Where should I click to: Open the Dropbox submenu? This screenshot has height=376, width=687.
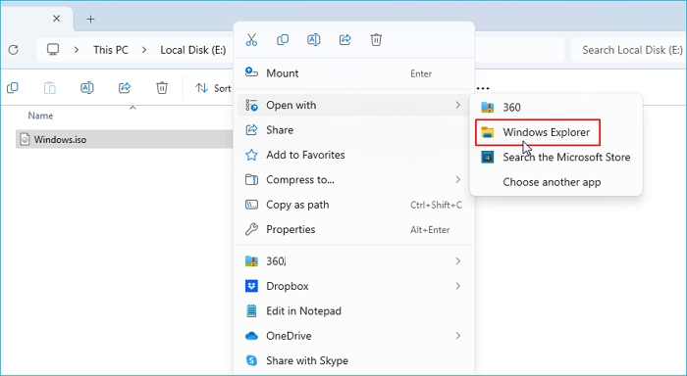354,286
